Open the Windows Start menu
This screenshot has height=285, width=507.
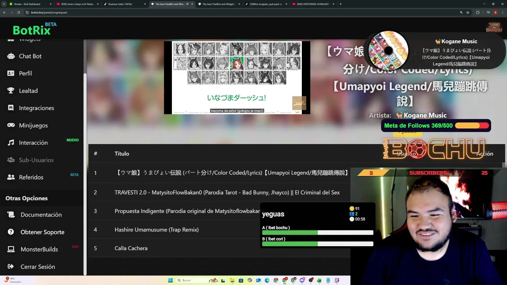tap(170, 280)
